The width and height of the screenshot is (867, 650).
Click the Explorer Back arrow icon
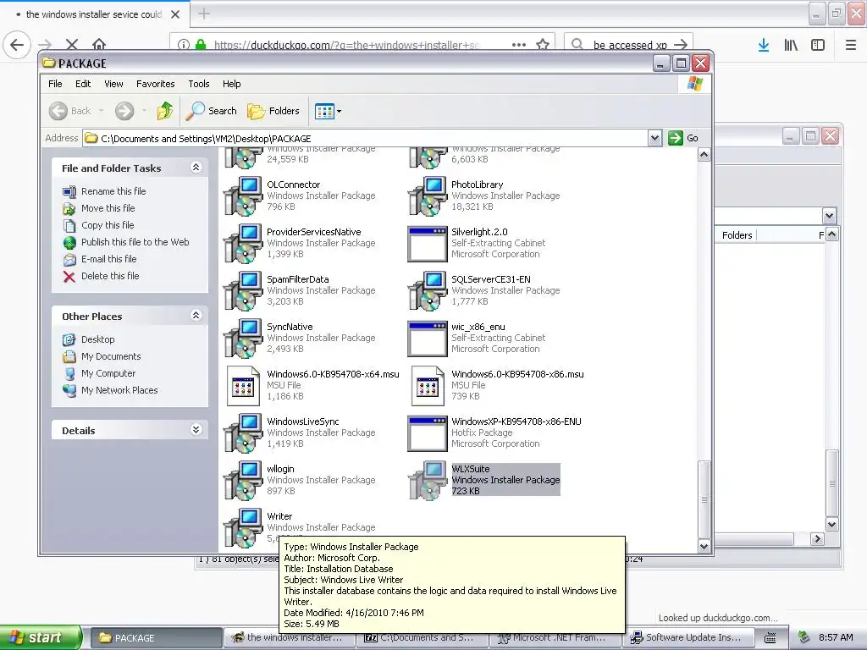(x=58, y=111)
